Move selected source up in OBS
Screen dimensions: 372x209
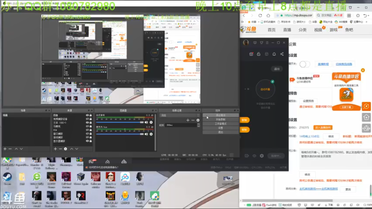coord(72,149)
